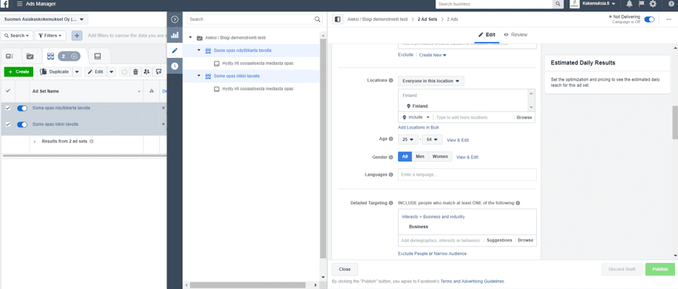Viewport: 678px width, 289px height.
Task: Expand Results from 2 ad sets row
Action: 35,142
